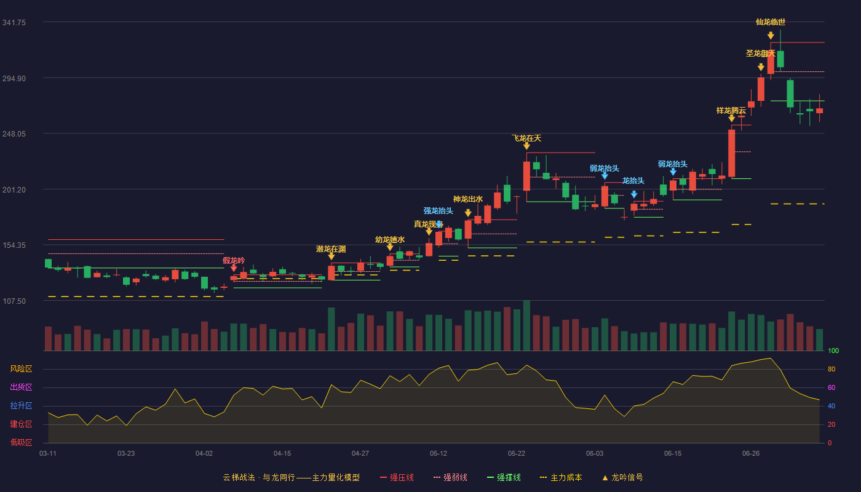Toggle the 主力成本 legend series
Image resolution: width=861 pixels, height=492 pixels.
[x=561, y=477]
